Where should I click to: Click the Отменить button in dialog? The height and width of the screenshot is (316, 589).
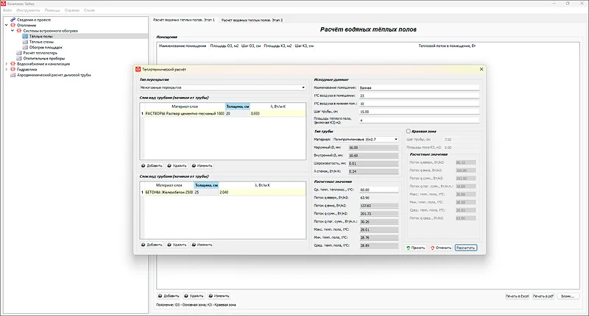[441, 248]
